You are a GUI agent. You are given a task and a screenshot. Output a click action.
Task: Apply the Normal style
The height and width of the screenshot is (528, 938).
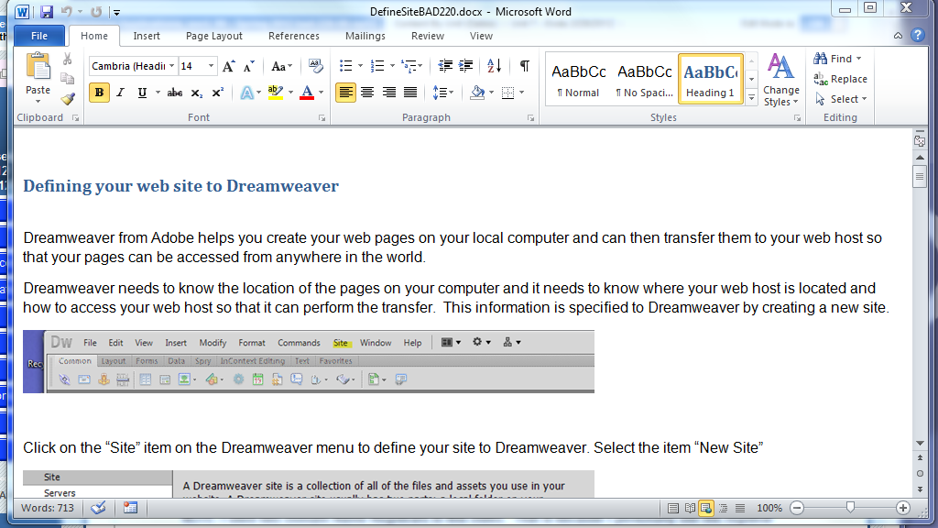[x=578, y=80]
